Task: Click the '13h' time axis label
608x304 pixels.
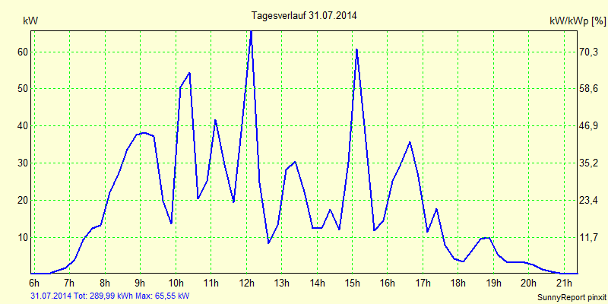Action: pyautogui.click(x=281, y=282)
